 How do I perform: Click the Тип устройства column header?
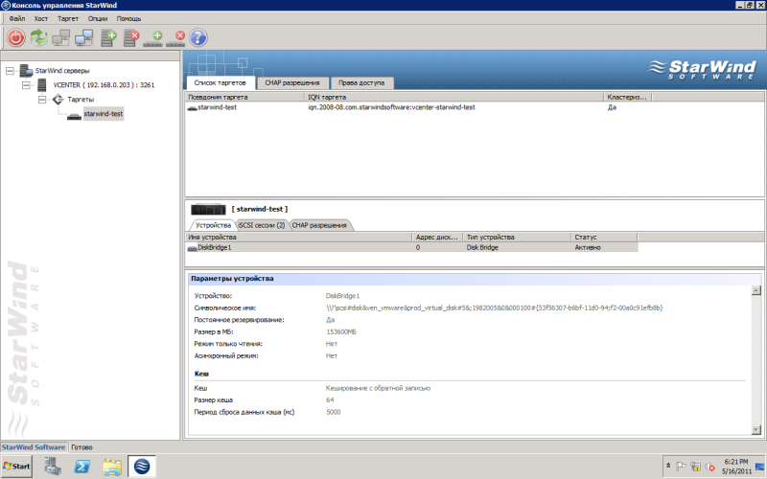517,237
